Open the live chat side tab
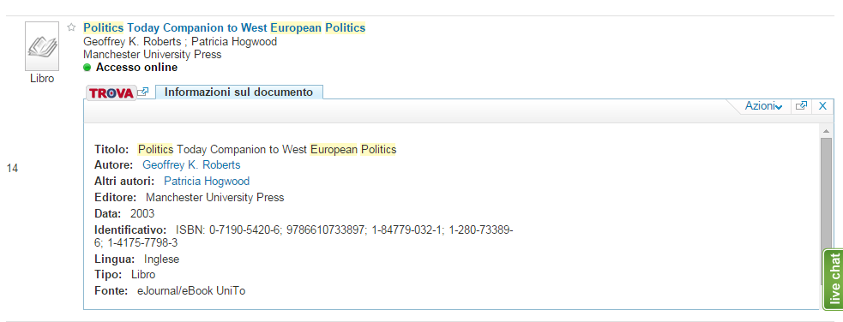This screenshot has width=843, height=322. point(834,279)
